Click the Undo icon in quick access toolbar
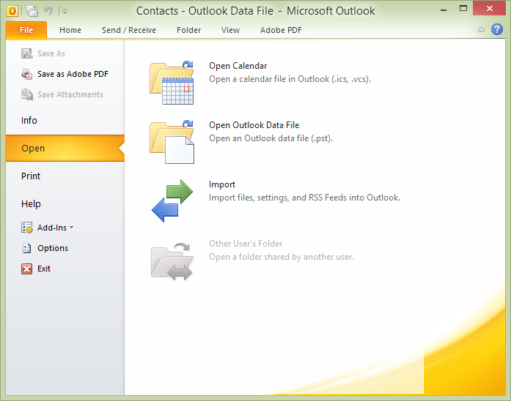This screenshot has width=511, height=401. pyautogui.click(x=48, y=11)
